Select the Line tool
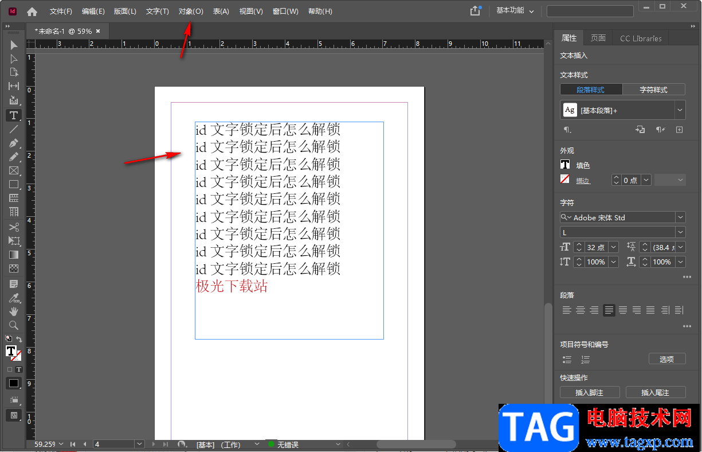This screenshot has width=702, height=452. [14, 129]
